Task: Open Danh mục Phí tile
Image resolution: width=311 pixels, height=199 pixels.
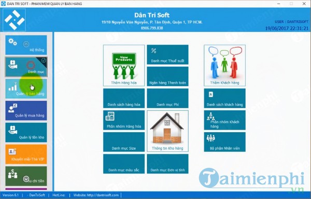Action: 167,98
